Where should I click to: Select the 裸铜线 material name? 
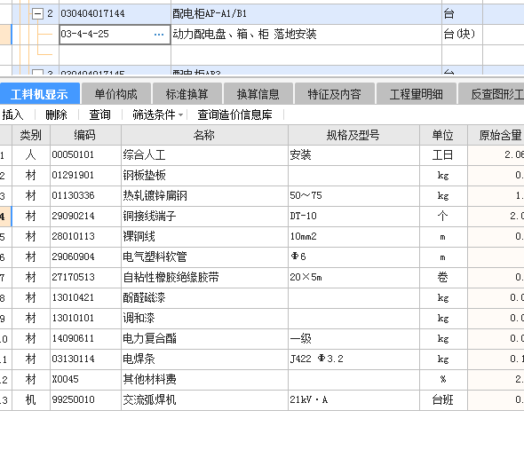click(204, 237)
